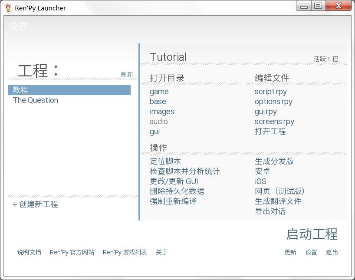Choose 删除持久化数据 to delete persistent data
Viewport: 355px width, 280px height.
[x=177, y=191]
